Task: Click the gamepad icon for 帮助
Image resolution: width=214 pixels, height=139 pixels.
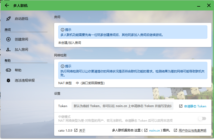Action: tap(8, 70)
